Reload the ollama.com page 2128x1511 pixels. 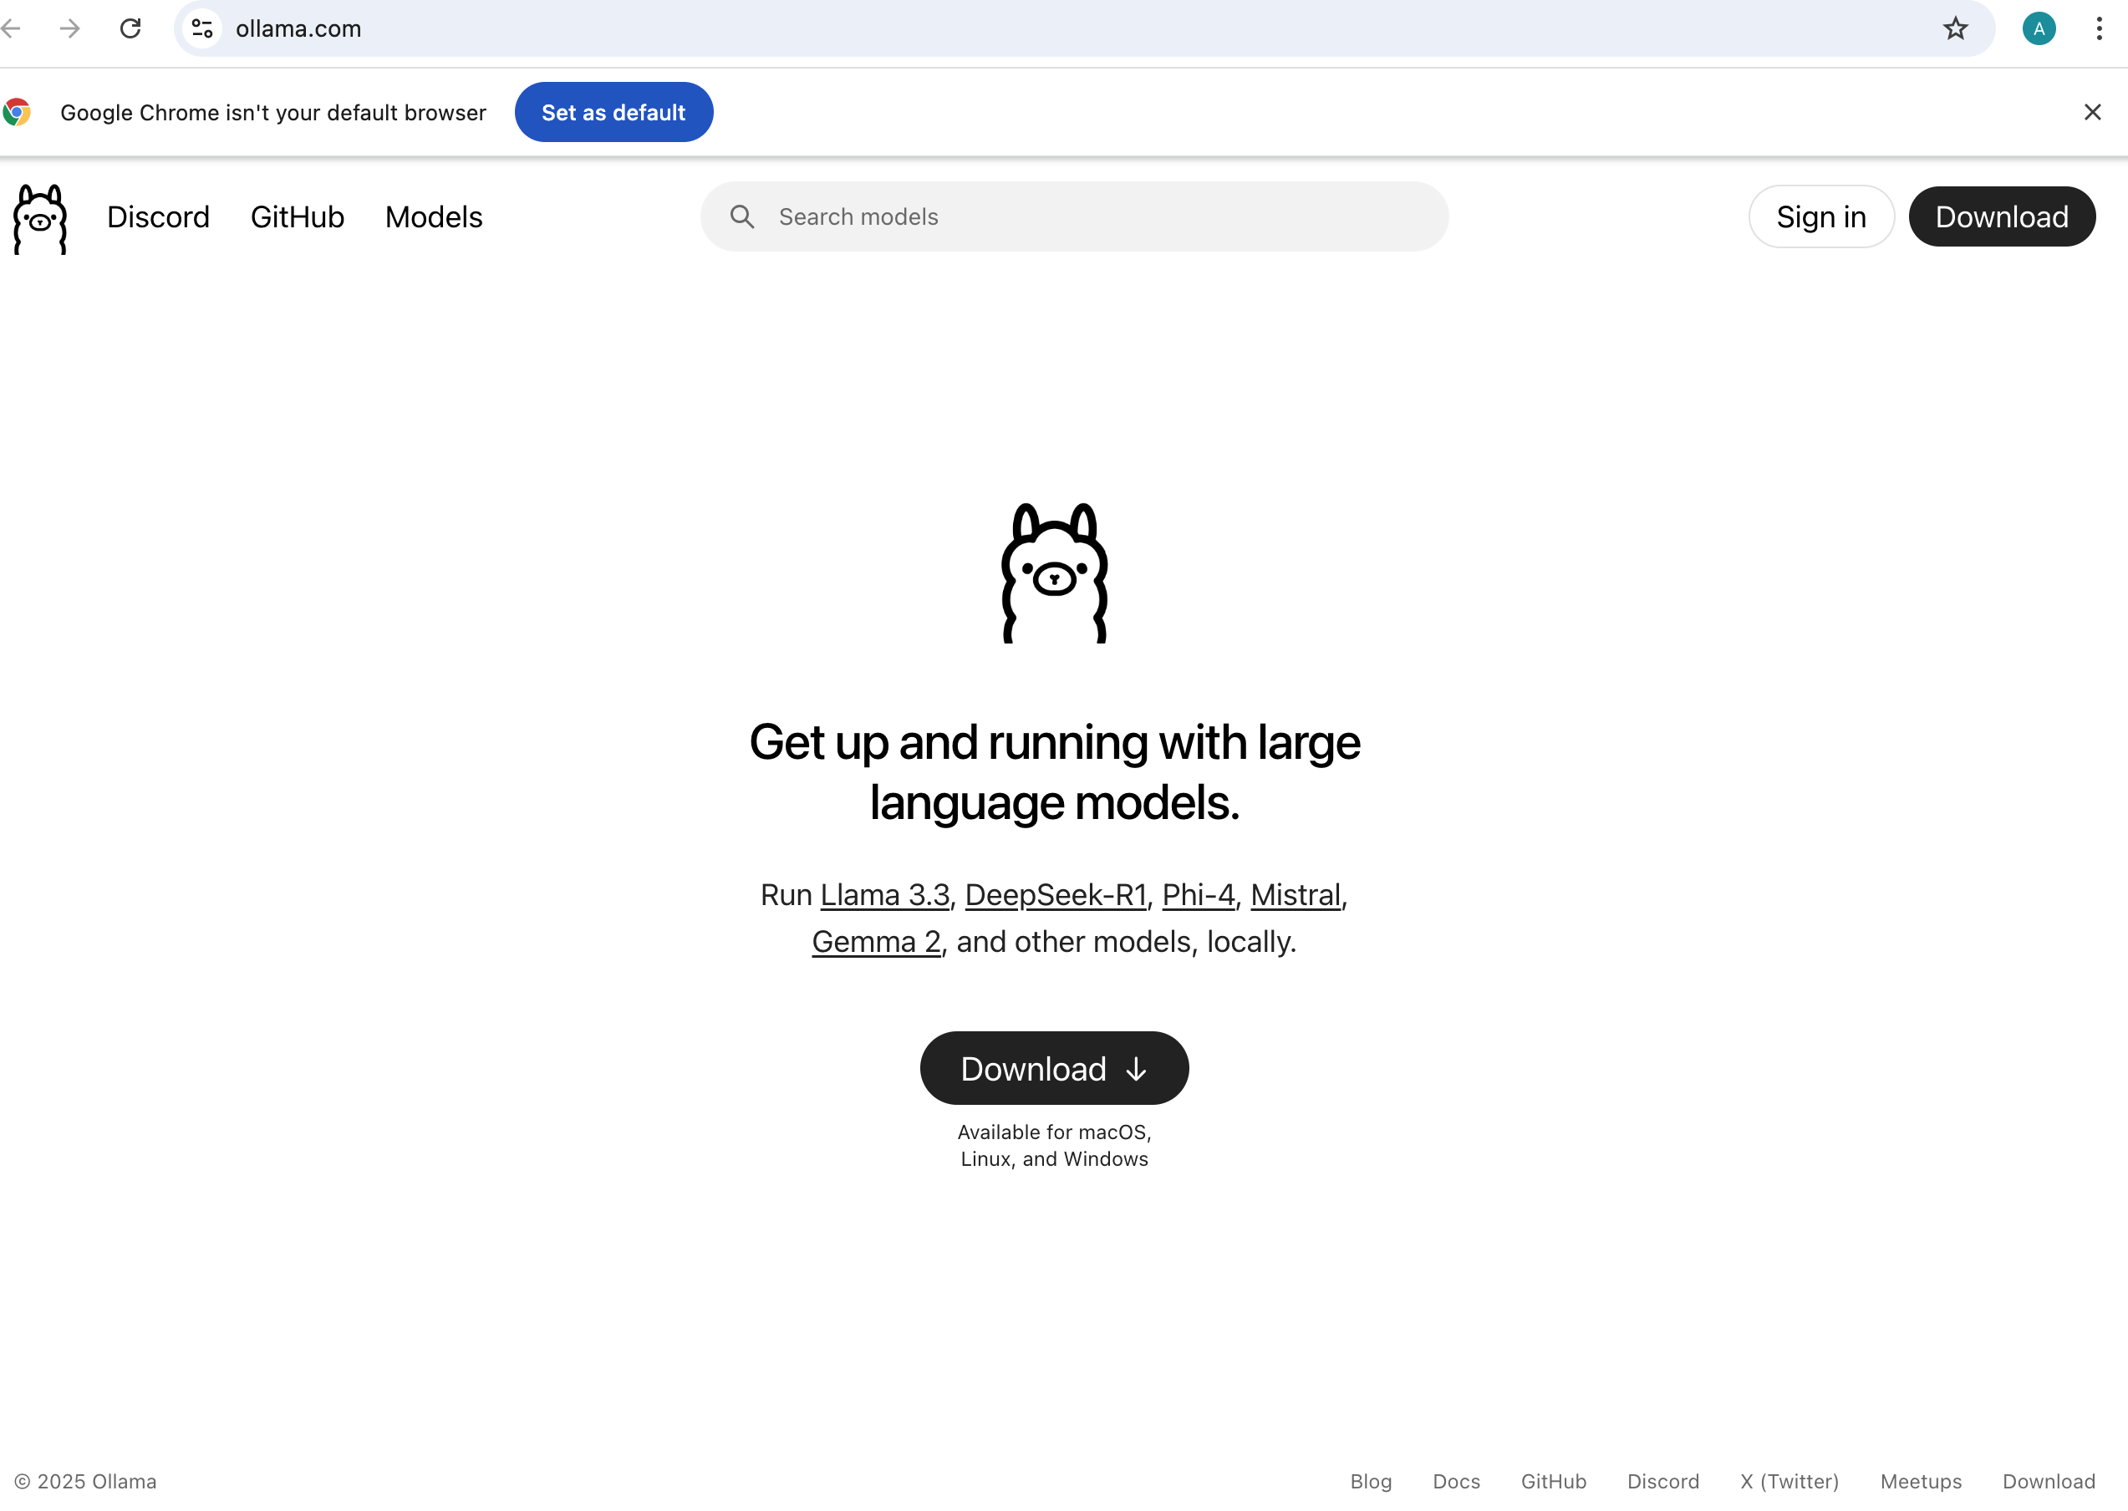click(x=130, y=29)
